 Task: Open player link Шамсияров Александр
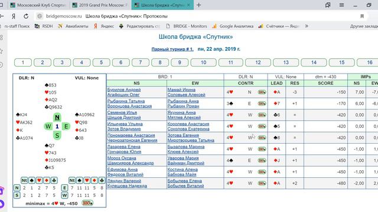(131, 163)
